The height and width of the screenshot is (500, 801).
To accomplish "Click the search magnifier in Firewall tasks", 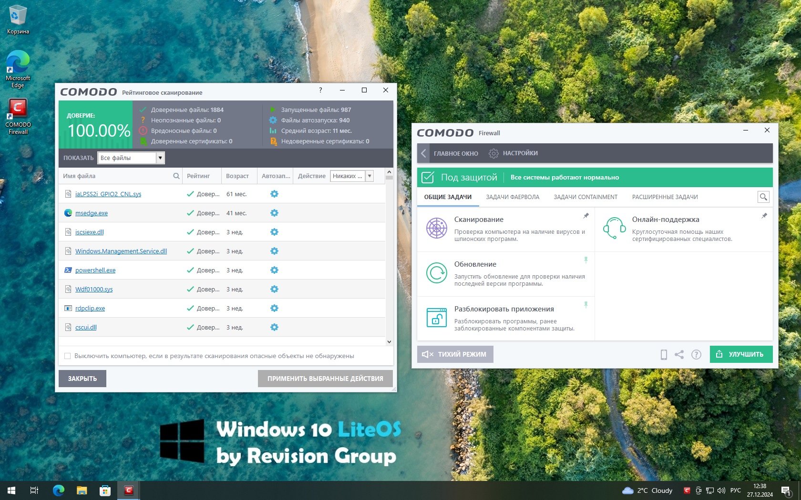I will [x=763, y=197].
